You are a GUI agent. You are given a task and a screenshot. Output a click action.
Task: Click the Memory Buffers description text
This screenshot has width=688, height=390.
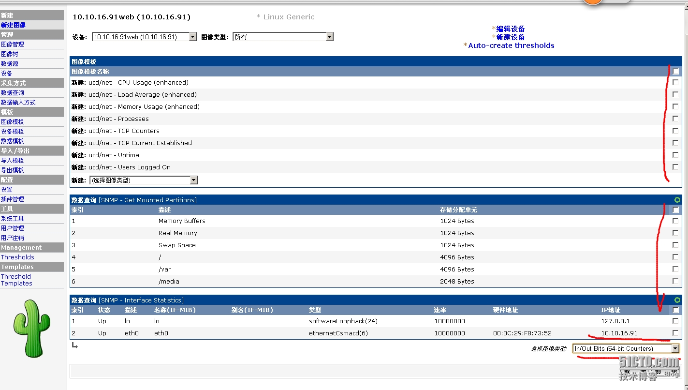tap(182, 221)
